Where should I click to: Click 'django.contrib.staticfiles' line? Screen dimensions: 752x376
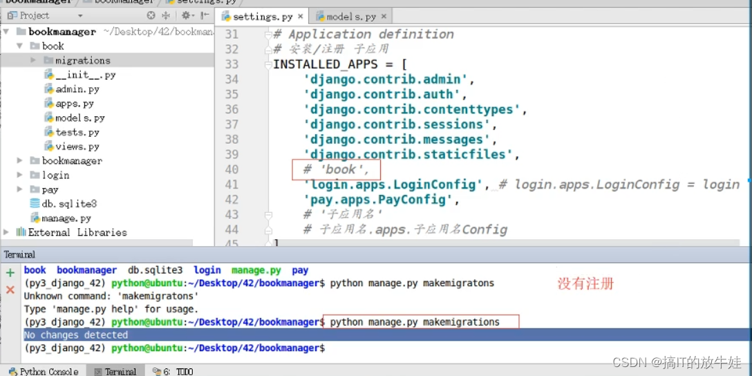pyautogui.click(x=411, y=154)
